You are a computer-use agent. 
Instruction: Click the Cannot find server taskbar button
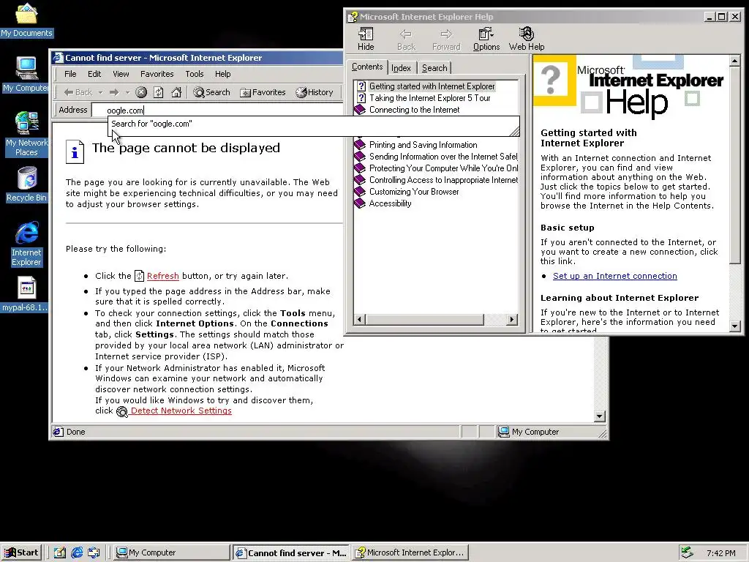[291, 552]
